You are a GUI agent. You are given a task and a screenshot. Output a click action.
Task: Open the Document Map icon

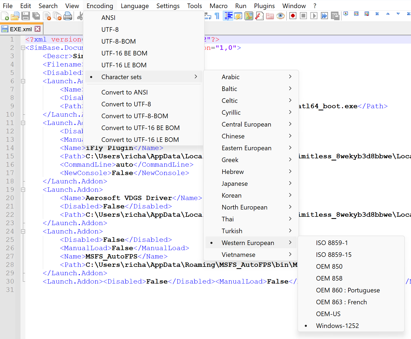249,16
